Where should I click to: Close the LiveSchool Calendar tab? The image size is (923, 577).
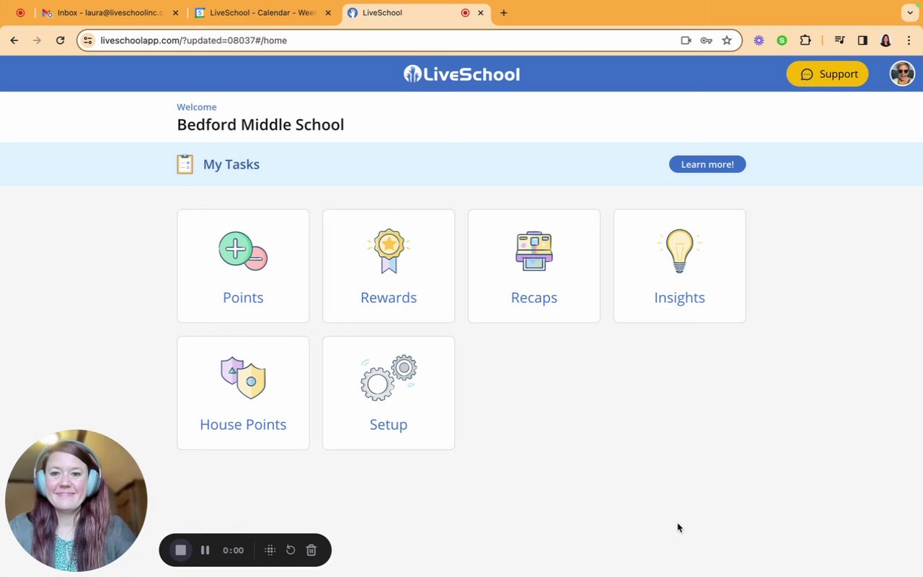point(328,13)
